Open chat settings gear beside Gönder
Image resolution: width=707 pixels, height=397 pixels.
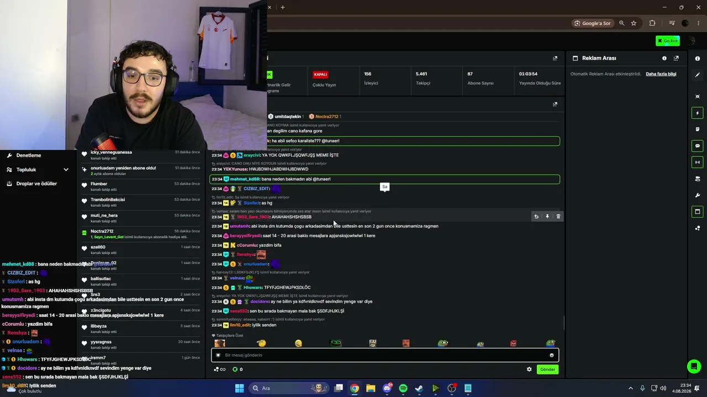(x=529, y=369)
